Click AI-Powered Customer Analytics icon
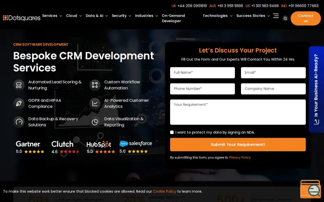This screenshot has width=324, height=202. coord(95,103)
